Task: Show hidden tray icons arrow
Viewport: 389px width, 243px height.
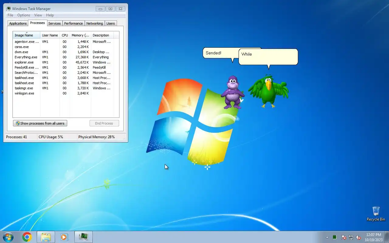Action: [327, 237]
